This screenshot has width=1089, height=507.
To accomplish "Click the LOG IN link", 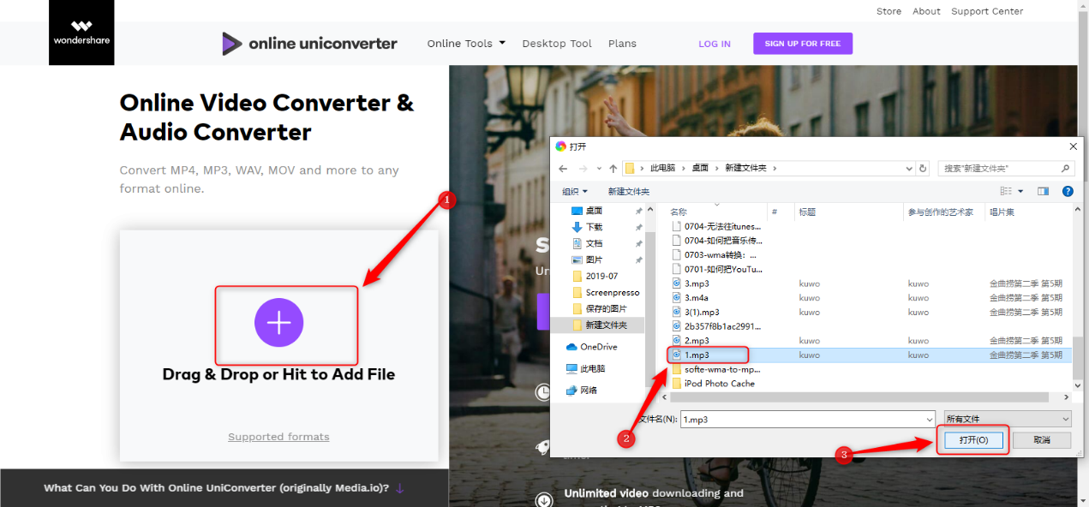I will click(715, 44).
